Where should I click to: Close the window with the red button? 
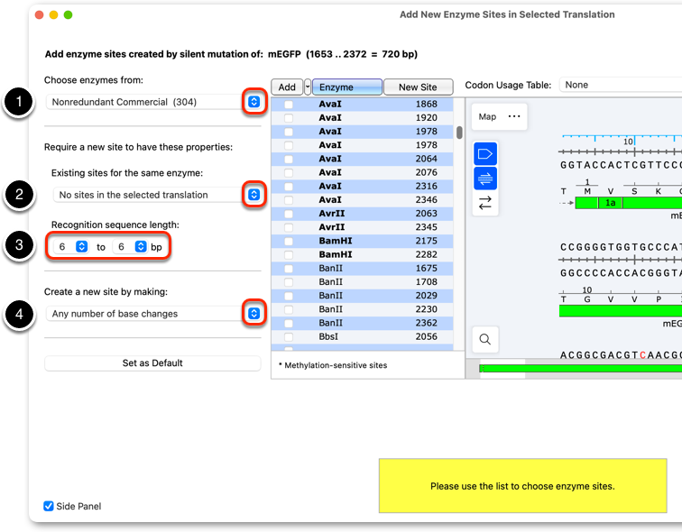[39, 14]
